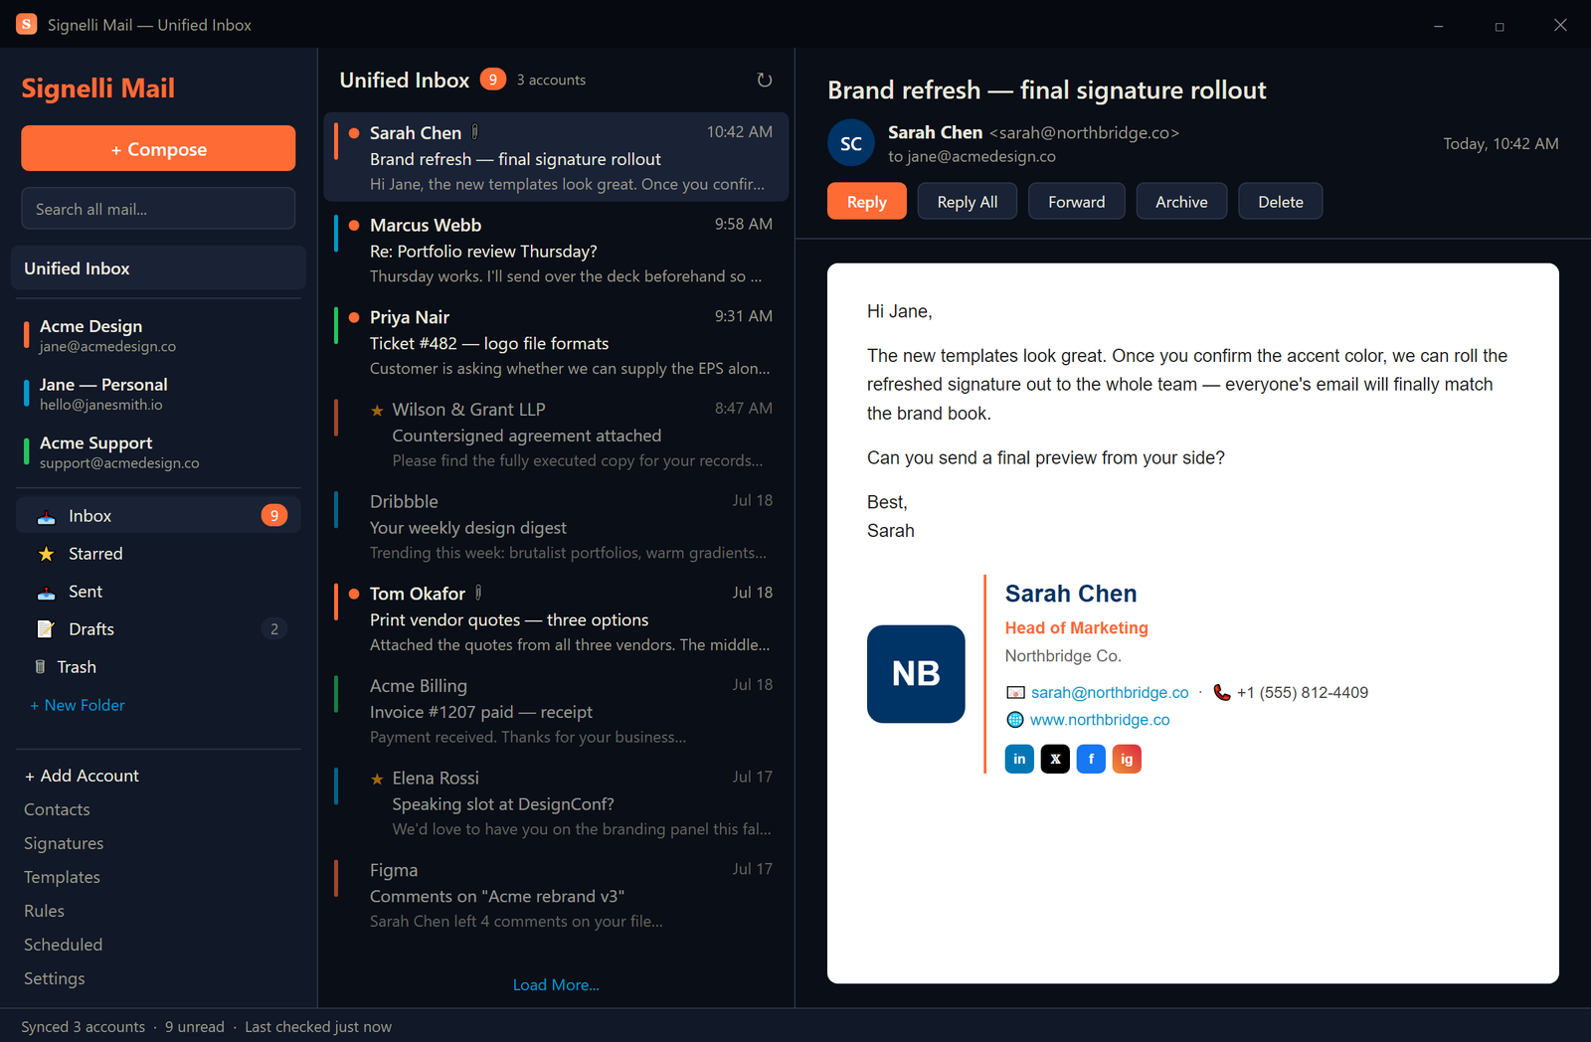Click + Add Account
The image size is (1591, 1042).
[82, 776]
